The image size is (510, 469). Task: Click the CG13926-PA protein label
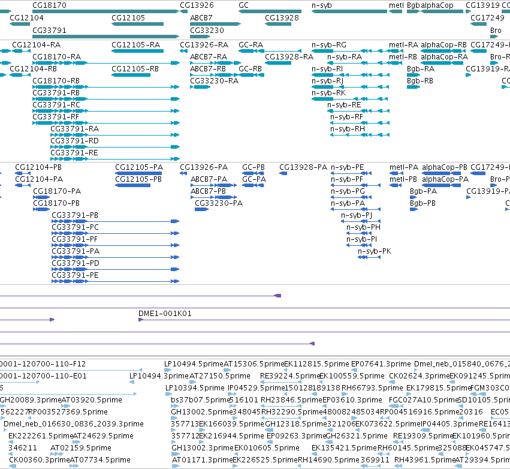[x=204, y=167]
